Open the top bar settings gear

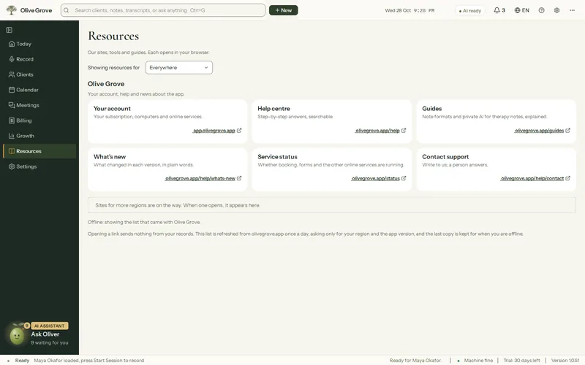point(556,10)
